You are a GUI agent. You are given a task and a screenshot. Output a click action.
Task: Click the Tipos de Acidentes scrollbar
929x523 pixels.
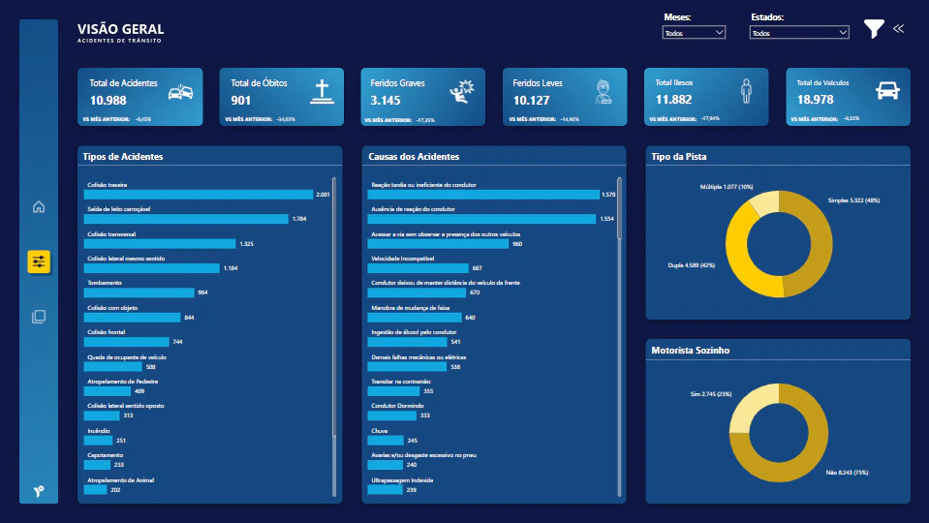click(334, 307)
